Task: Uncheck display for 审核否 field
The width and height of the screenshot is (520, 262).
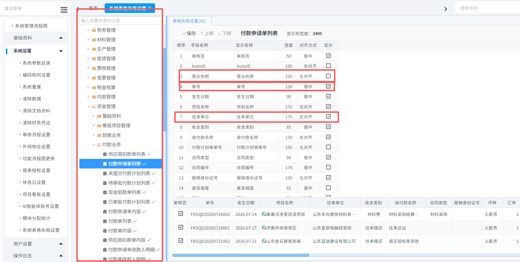Action: tap(328, 56)
